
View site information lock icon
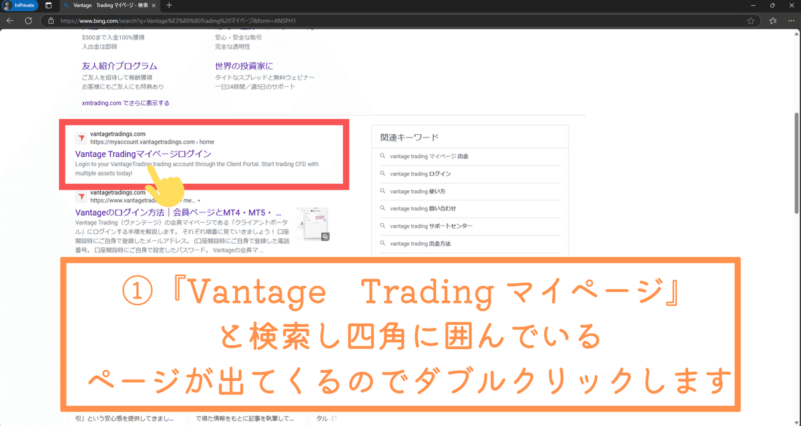51,21
